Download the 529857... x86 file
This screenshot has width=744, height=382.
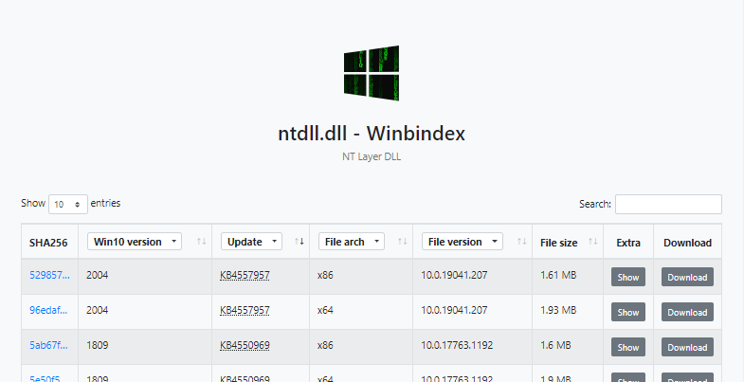(x=687, y=277)
